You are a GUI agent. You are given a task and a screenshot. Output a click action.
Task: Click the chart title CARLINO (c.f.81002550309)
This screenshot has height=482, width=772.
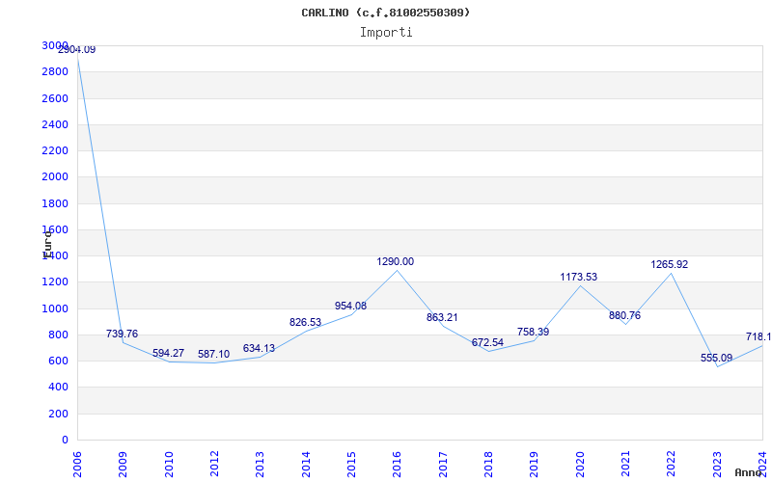point(385,13)
